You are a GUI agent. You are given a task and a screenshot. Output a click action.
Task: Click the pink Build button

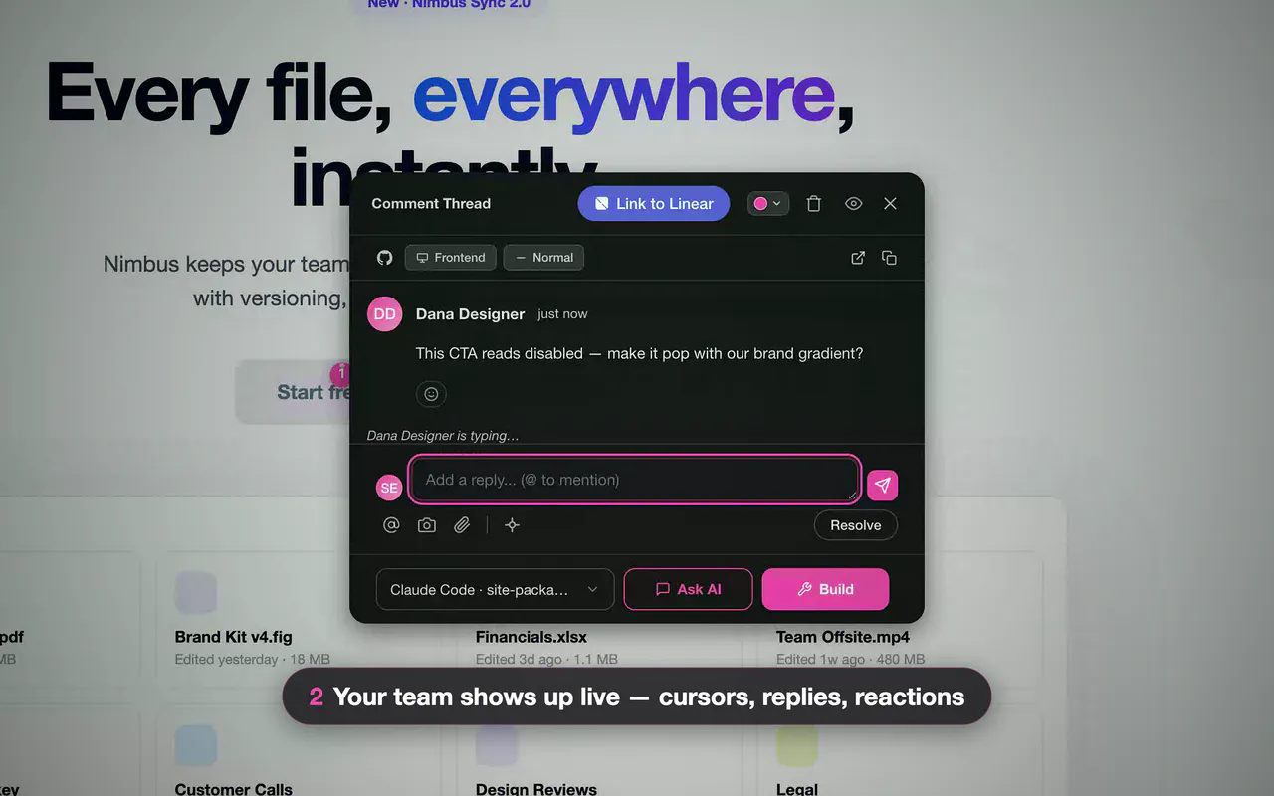point(825,589)
